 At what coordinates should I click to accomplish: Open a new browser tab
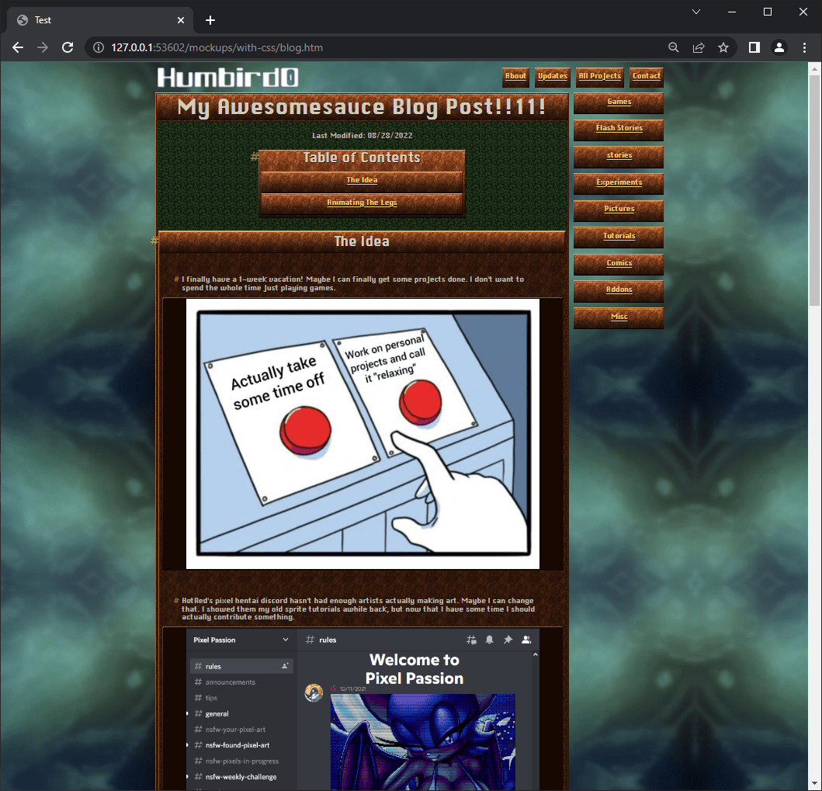pos(210,20)
